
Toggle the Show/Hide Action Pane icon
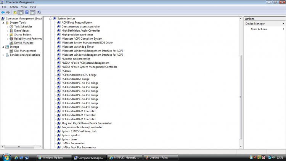32,13
